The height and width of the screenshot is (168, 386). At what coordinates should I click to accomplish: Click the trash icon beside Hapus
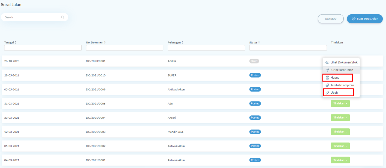327,78
